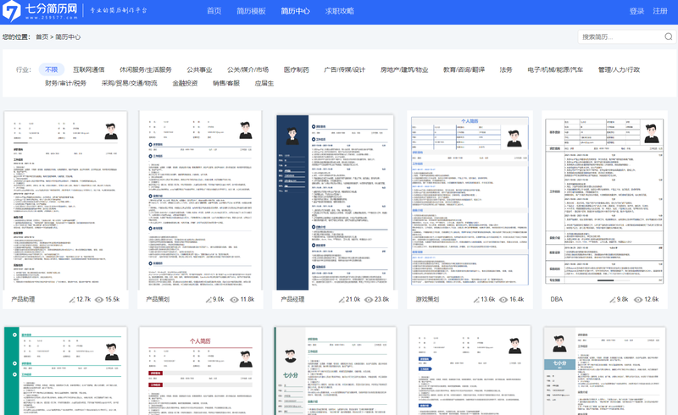Click the 七分简历网 logo
The height and width of the screenshot is (415, 678).
pos(40,11)
